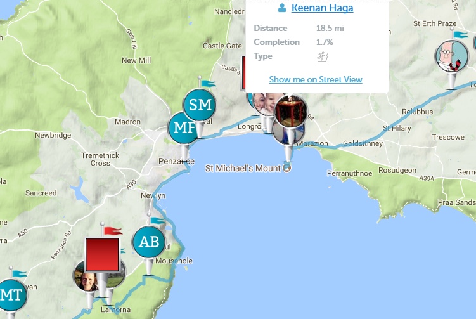The image size is (476, 319).
Task: Click Show me on Street View
Action: point(316,80)
